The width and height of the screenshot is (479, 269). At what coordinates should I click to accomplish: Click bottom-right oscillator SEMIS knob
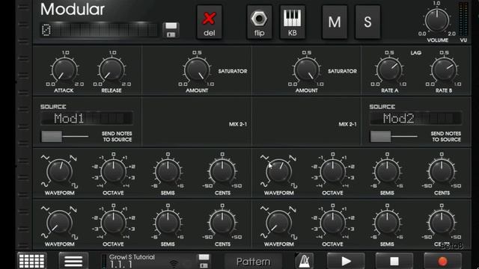click(x=387, y=223)
